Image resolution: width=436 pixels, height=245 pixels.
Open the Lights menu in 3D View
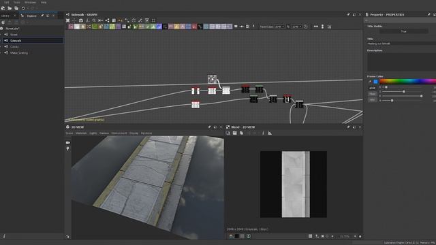(93, 133)
